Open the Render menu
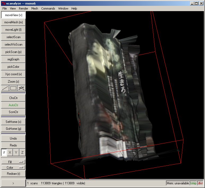 pos(23,8)
